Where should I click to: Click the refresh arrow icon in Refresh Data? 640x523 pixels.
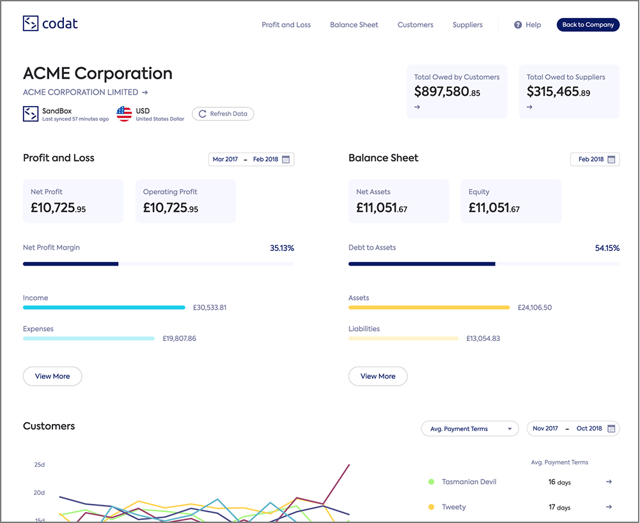point(202,114)
